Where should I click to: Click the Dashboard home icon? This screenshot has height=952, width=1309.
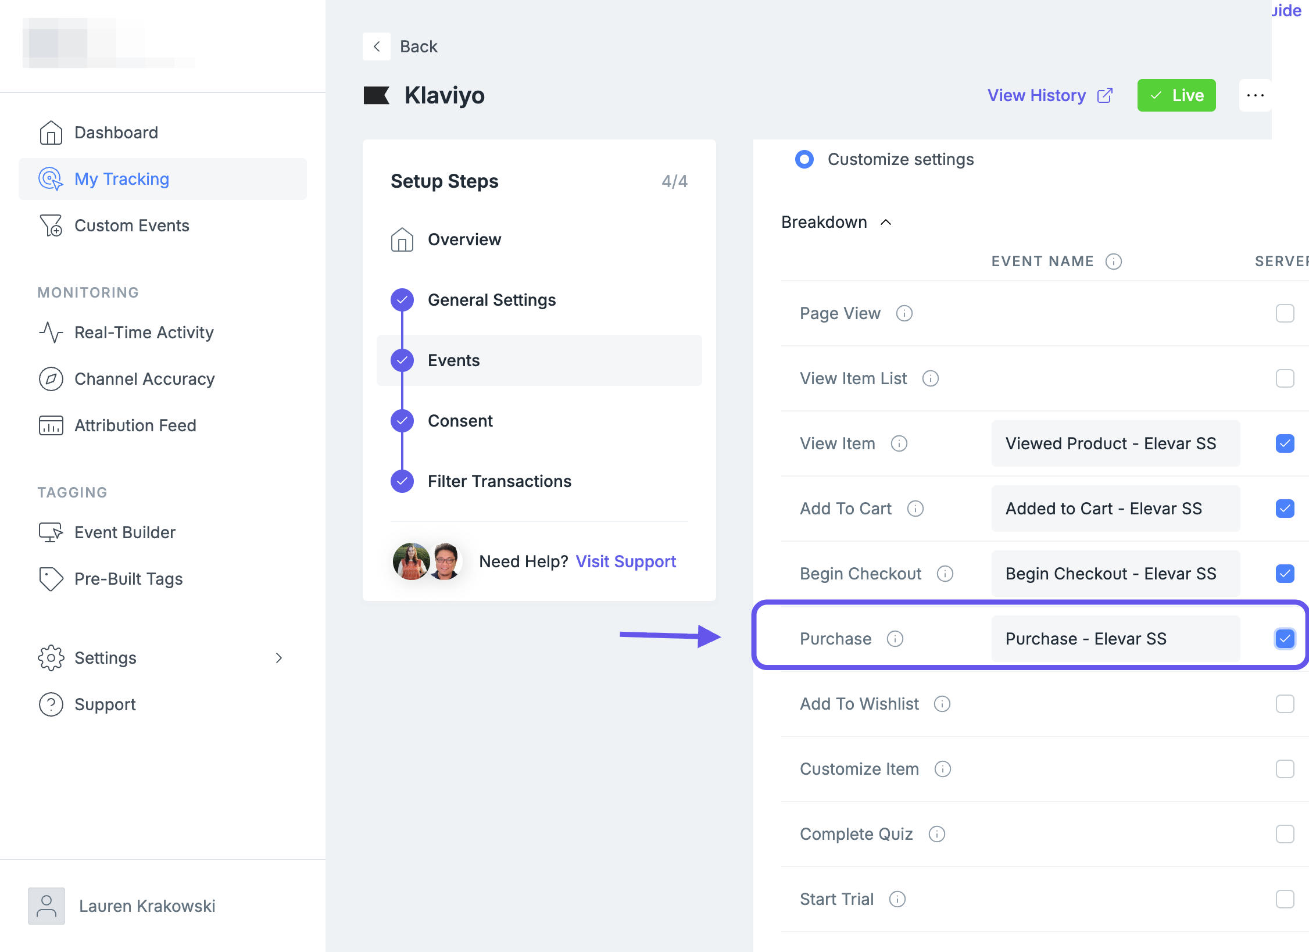pyautogui.click(x=51, y=133)
